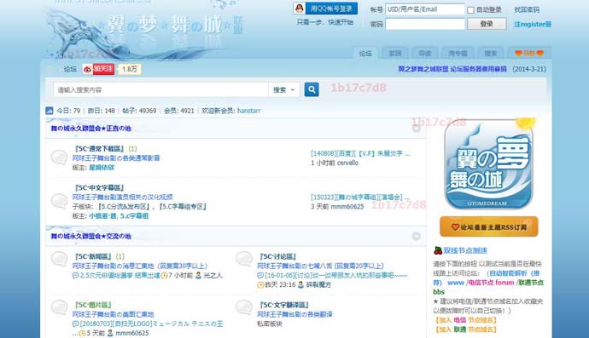Screen dimensions: 589x338
Task: Click the speech bubble icon beside 5C·中文字幕區
Action: [59, 201]
